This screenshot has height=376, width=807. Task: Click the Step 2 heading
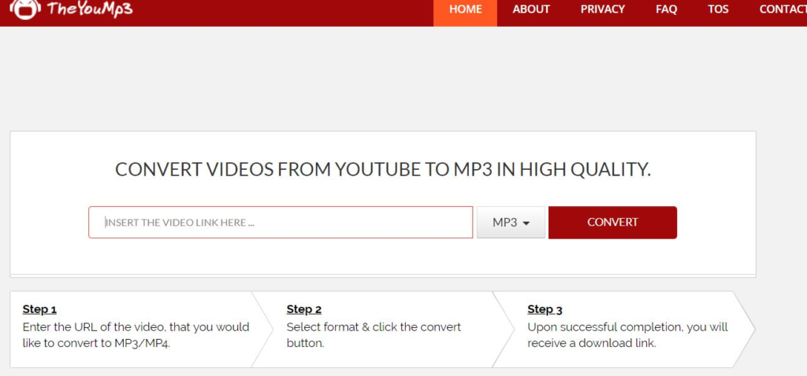click(x=304, y=310)
